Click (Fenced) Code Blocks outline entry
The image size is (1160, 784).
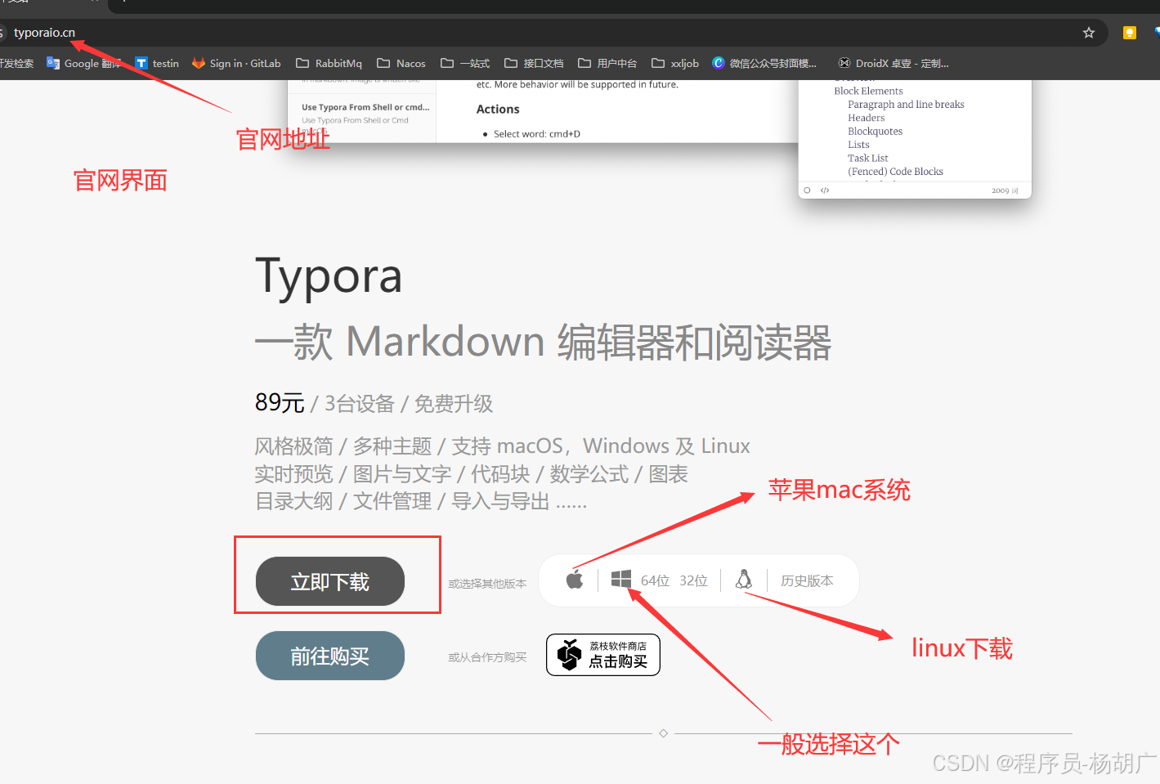[x=895, y=171]
